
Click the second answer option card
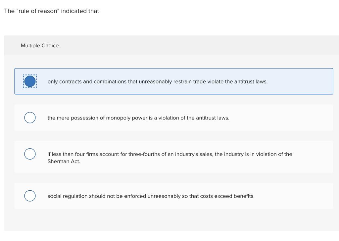tap(173, 117)
